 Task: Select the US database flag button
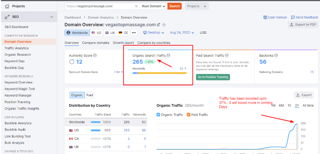tap(96, 33)
